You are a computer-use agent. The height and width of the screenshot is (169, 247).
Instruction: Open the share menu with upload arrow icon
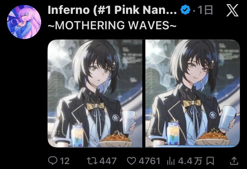(234, 161)
